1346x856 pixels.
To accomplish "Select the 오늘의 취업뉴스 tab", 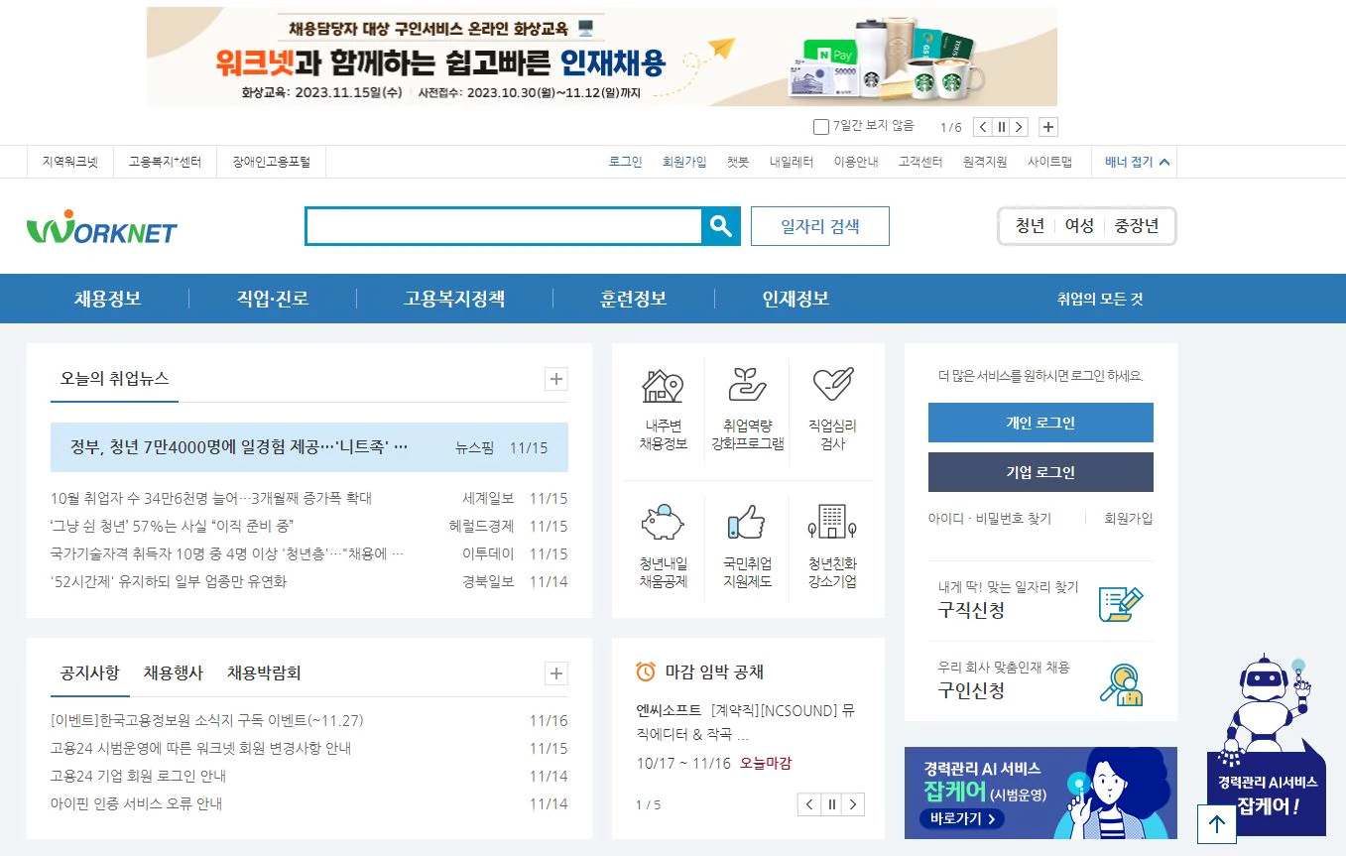I will point(114,378).
